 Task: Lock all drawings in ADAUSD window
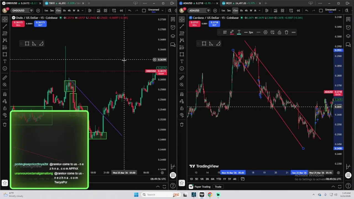coord(182,108)
